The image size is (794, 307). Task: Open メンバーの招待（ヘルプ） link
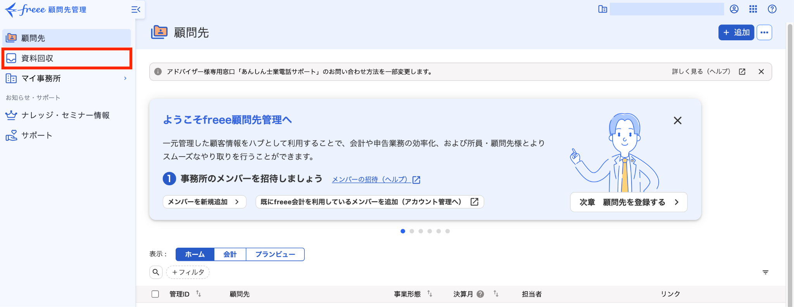point(371,179)
